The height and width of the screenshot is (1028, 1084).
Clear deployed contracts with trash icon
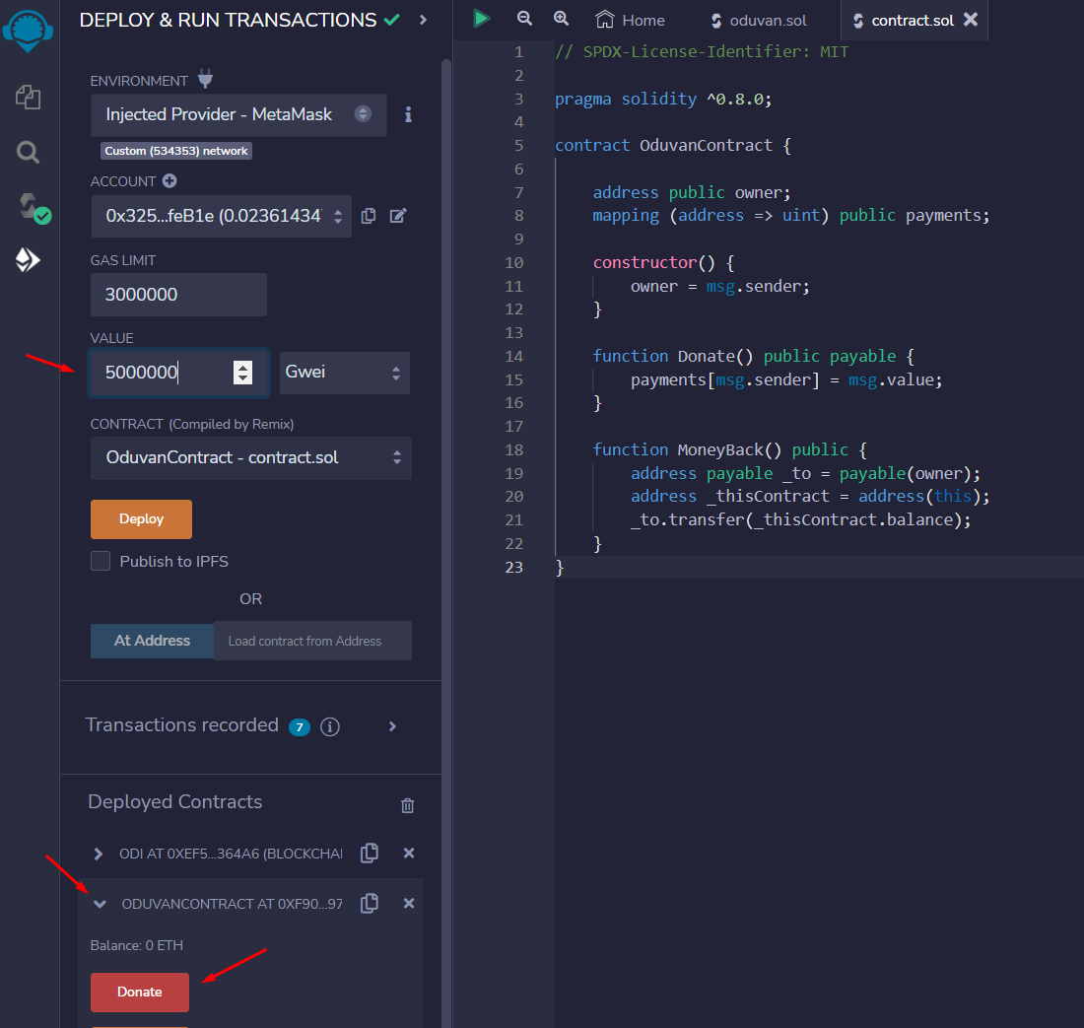point(407,805)
